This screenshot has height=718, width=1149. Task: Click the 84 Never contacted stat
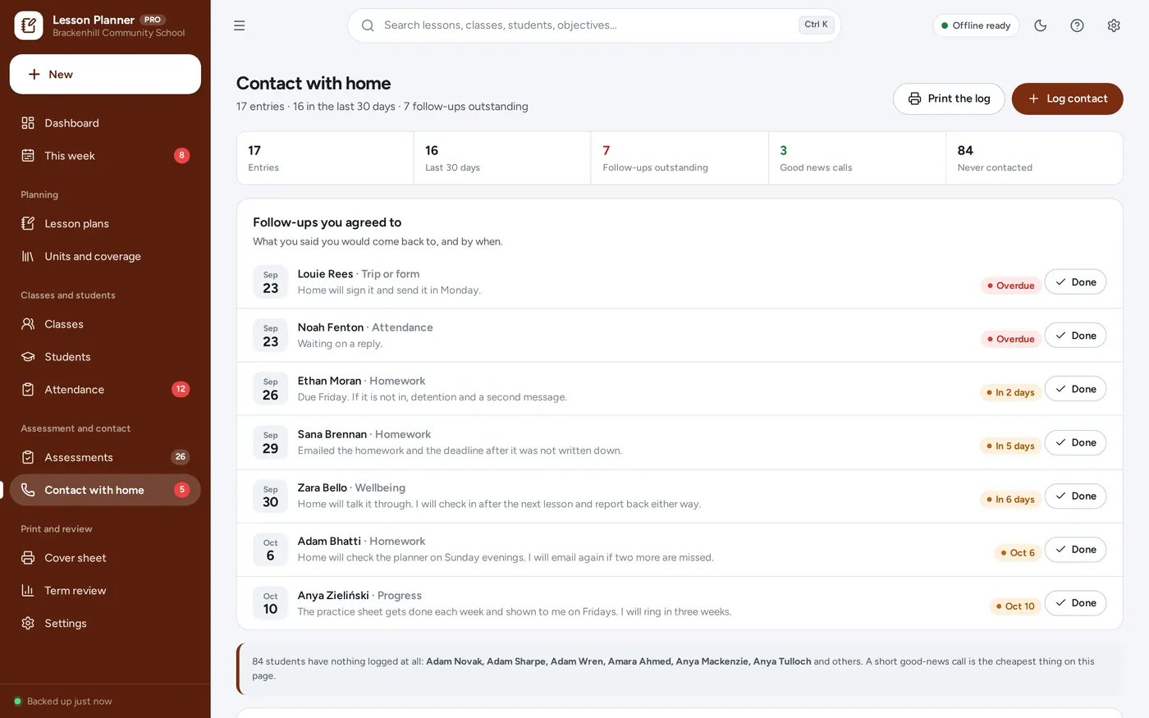pos(1034,158)
